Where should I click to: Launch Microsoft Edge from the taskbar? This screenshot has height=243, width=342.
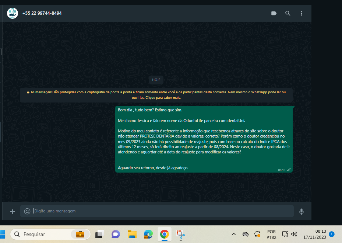(x=148, y=234)
